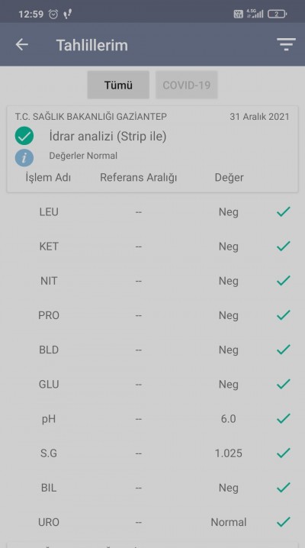Screen dimensions: 305x548
Task: Tap the Değerler Normal text
Action: coord(83,156)
